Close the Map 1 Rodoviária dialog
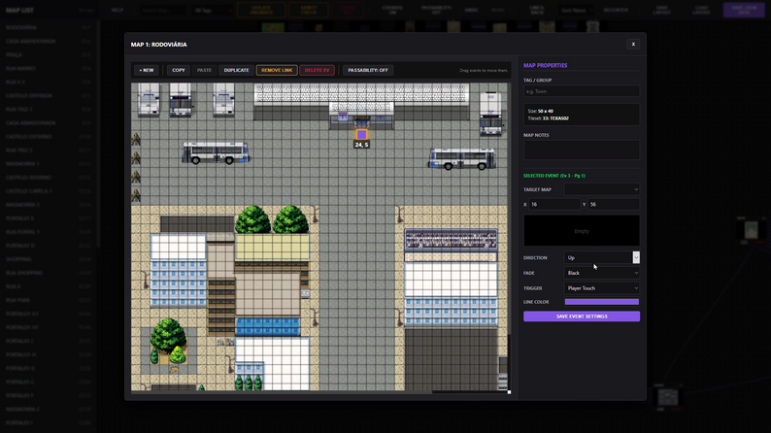 pyautogui.click(x=633, y=45)
